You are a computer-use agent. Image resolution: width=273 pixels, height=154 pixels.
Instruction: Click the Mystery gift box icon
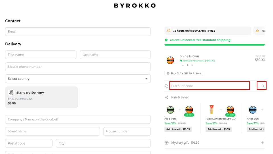click(x=167, y=143)
